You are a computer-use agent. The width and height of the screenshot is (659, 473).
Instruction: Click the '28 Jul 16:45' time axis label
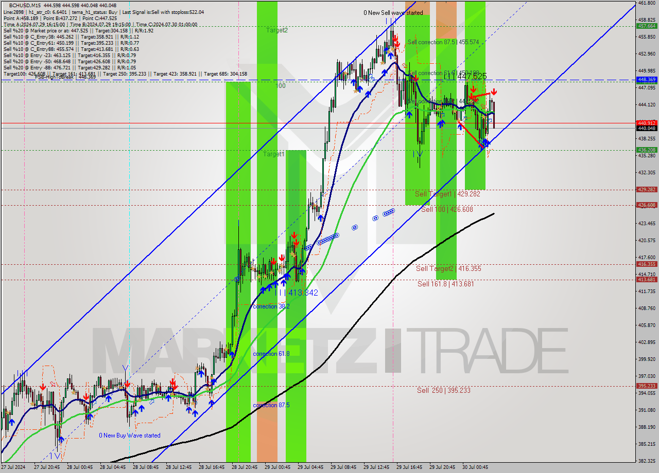tap(211, 468)
